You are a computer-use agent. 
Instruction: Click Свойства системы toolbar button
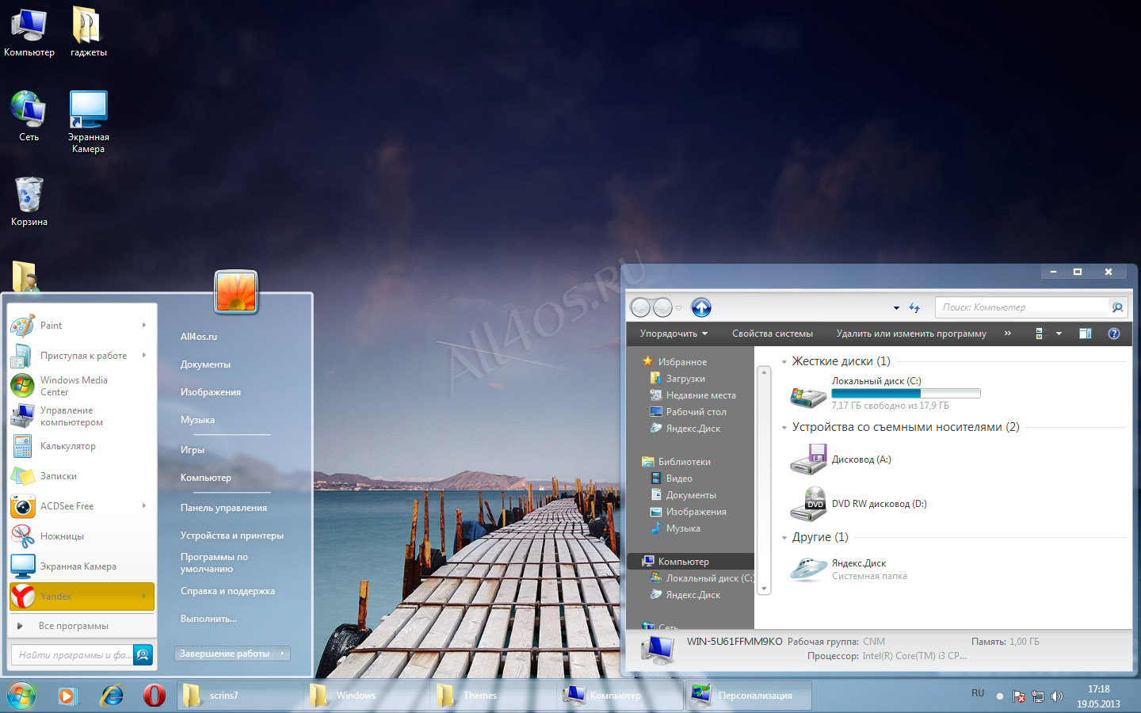click(773, 334)
